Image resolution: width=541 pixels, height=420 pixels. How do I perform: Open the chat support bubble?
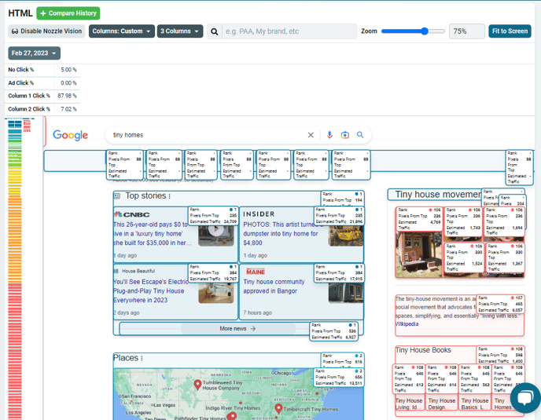525,398
